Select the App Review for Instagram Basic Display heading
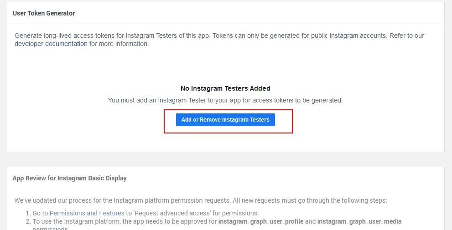 (69, 178)
